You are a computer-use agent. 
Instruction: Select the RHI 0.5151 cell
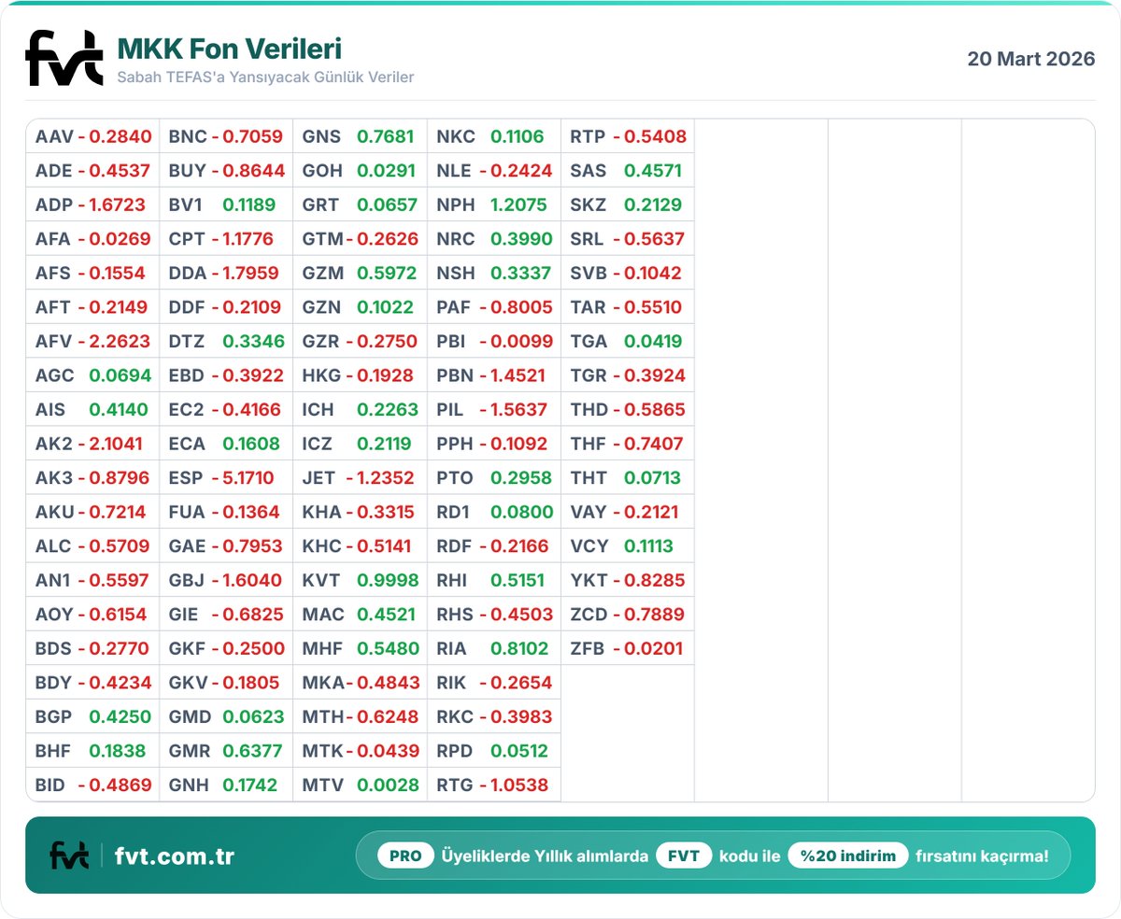(x=494, y=580)
